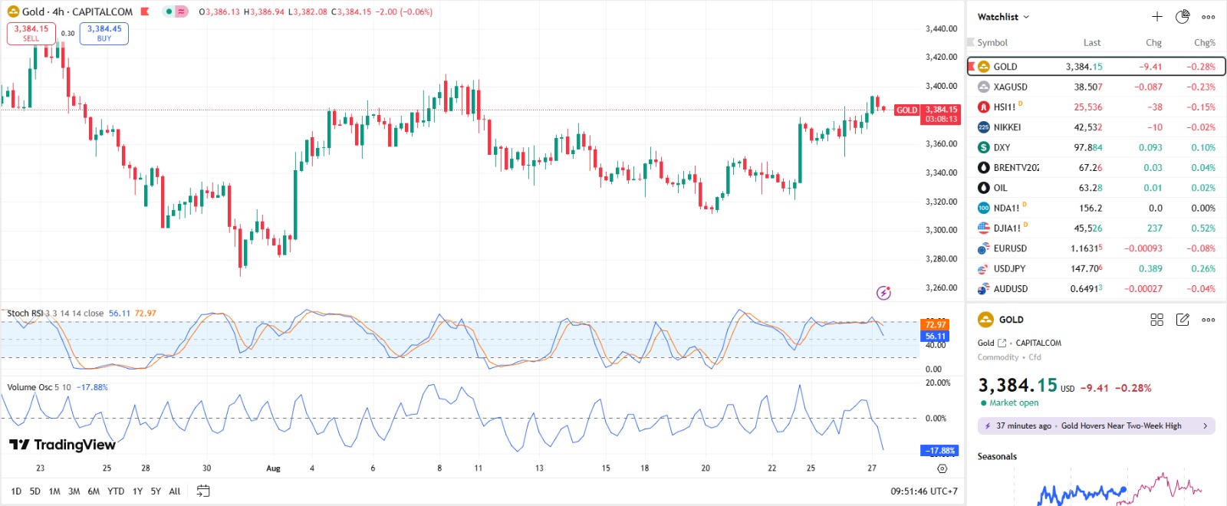
Task: Open the GOLD details three-dots menu
Action: click(x=1209, y=320)
